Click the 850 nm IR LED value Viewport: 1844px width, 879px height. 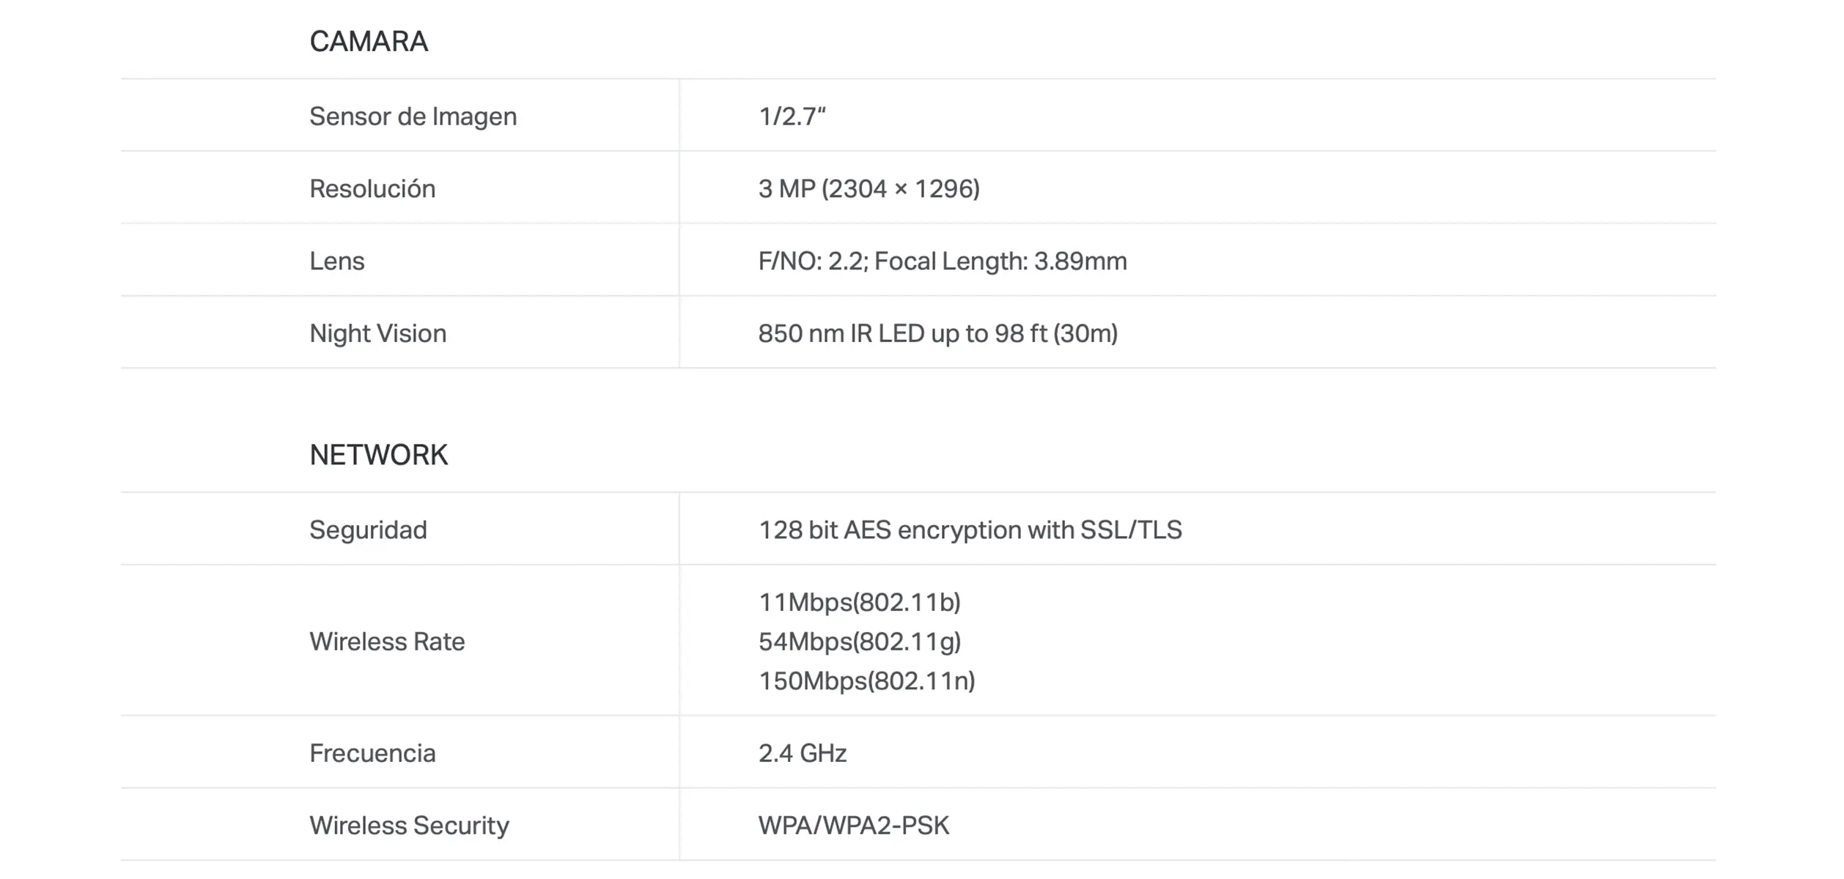coord(937,334)
